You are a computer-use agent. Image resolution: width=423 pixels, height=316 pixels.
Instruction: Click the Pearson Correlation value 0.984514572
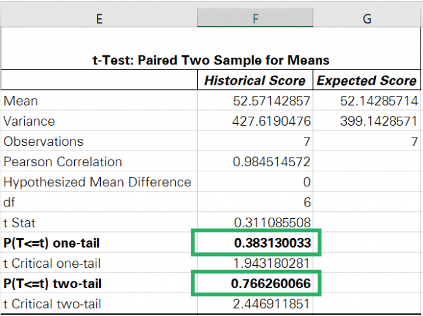tap(272, 162)
